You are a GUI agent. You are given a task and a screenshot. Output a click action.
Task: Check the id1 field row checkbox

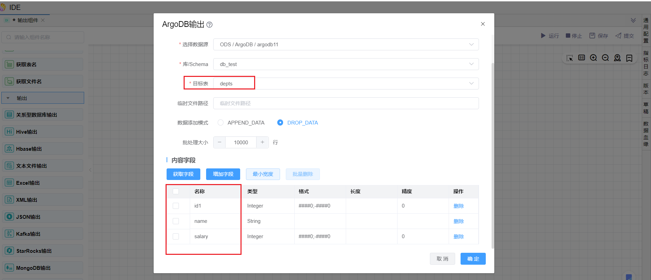click(x=176, y=206)
